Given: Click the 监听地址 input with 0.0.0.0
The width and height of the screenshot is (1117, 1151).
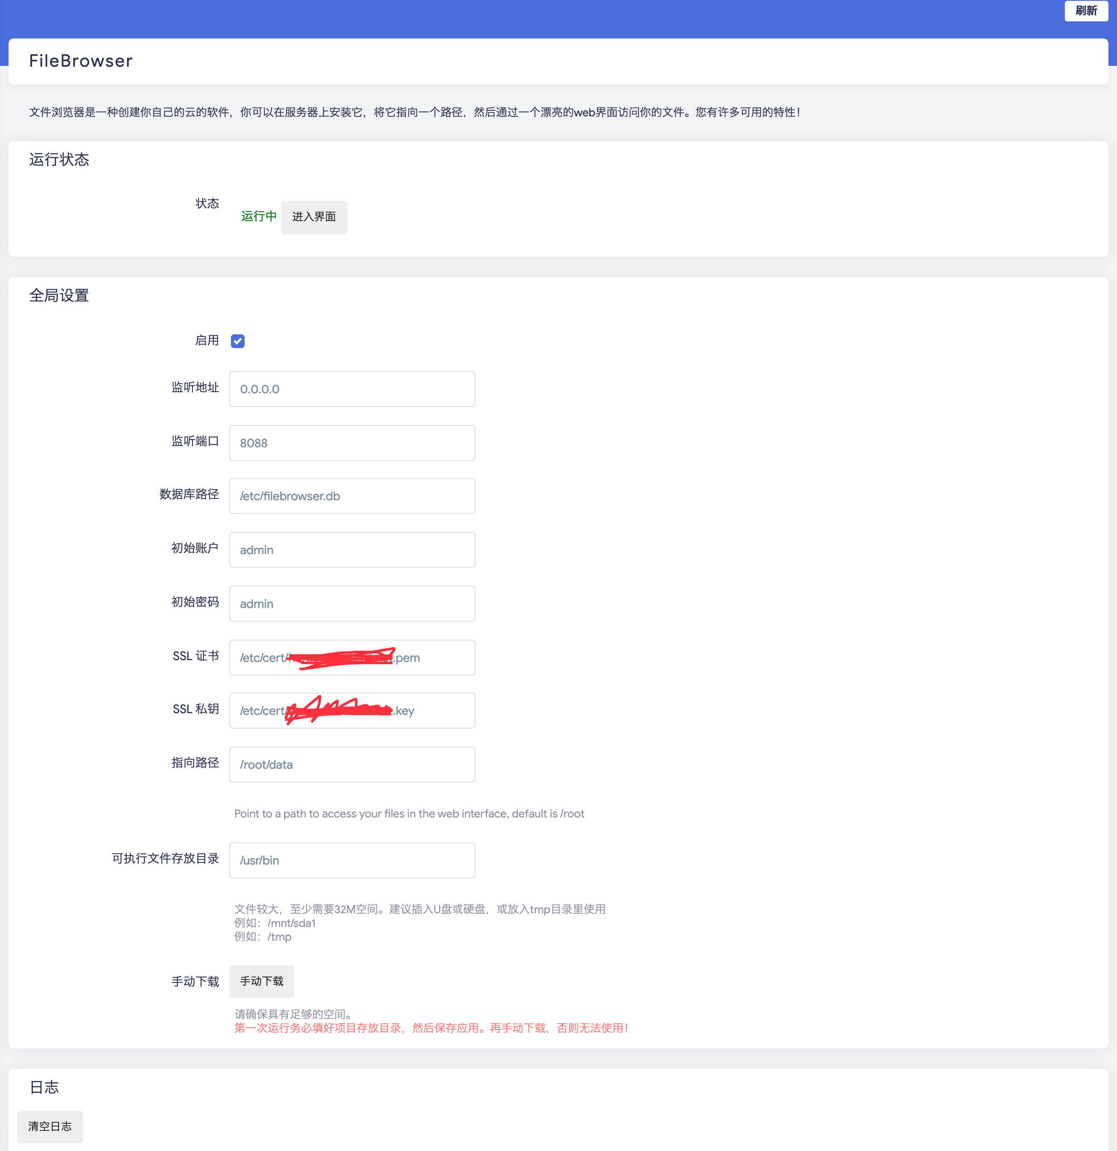Looking at the screenshot, I should 352,389.
